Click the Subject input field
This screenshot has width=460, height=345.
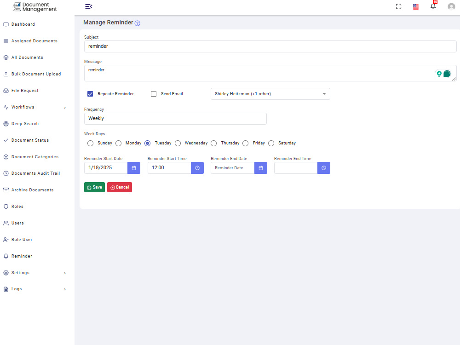coord(270,46)
